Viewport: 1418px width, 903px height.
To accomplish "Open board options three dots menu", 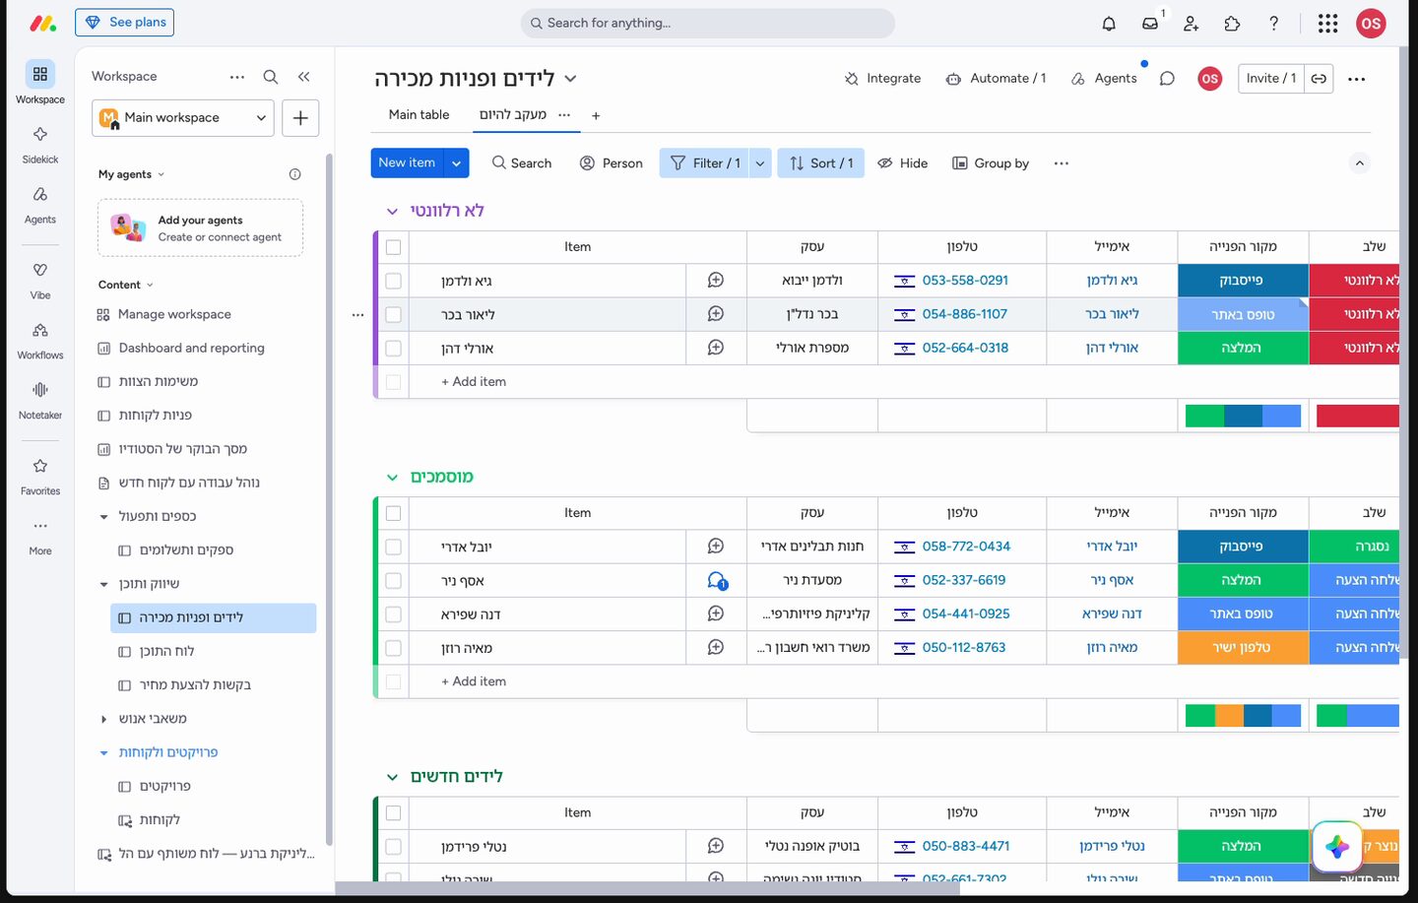I will (1357, 79).
